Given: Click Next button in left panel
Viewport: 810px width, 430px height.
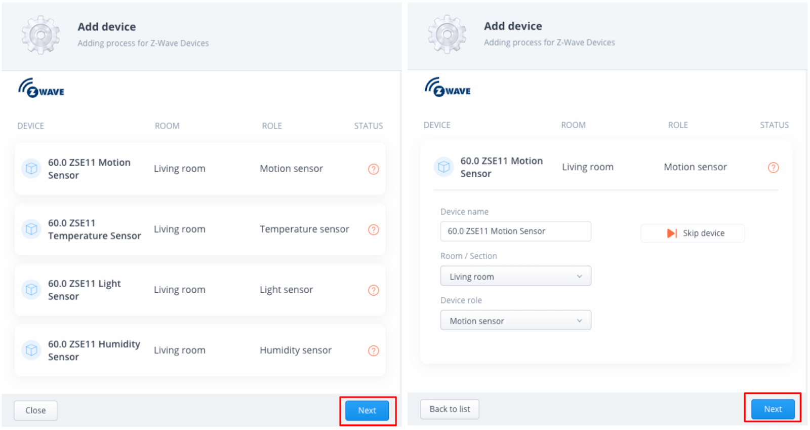Looking at the screenshot, I should (x=367, y=410).
